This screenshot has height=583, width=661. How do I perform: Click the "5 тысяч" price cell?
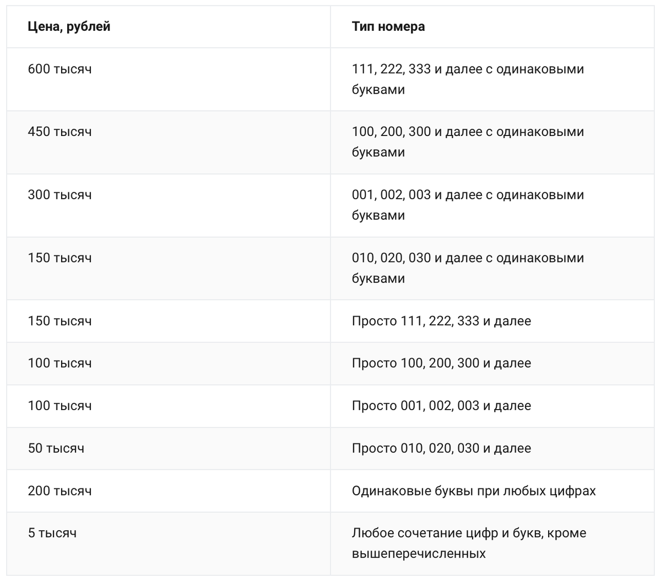[x=52, y=533]
